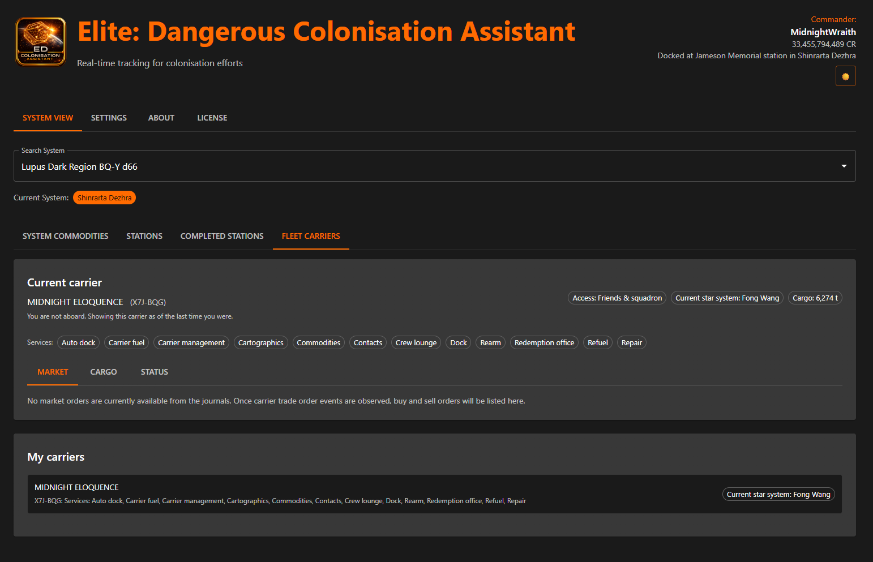
Task: Select the Stations tab
Action: tap(144, 236)
